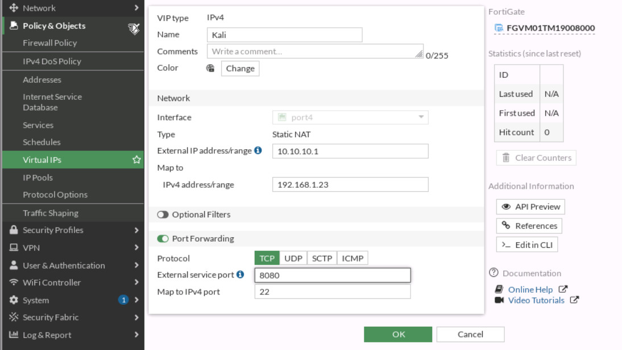This screenshot has width=622, height=350.
Task: Click the OK button
Action: tap(397, 334)
